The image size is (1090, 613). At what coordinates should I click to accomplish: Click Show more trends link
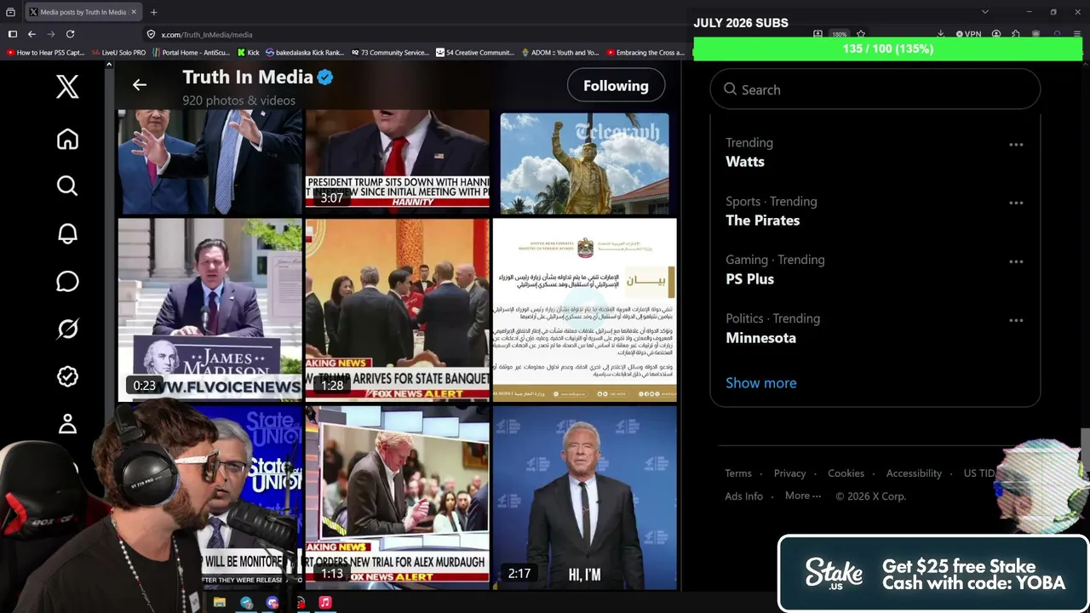761,383
